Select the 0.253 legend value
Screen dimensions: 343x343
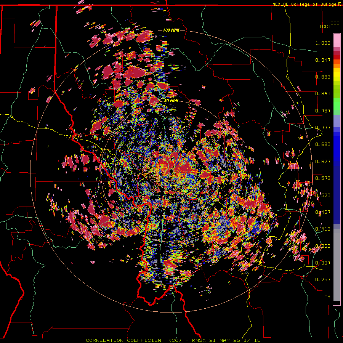click(x=323, y=280)
